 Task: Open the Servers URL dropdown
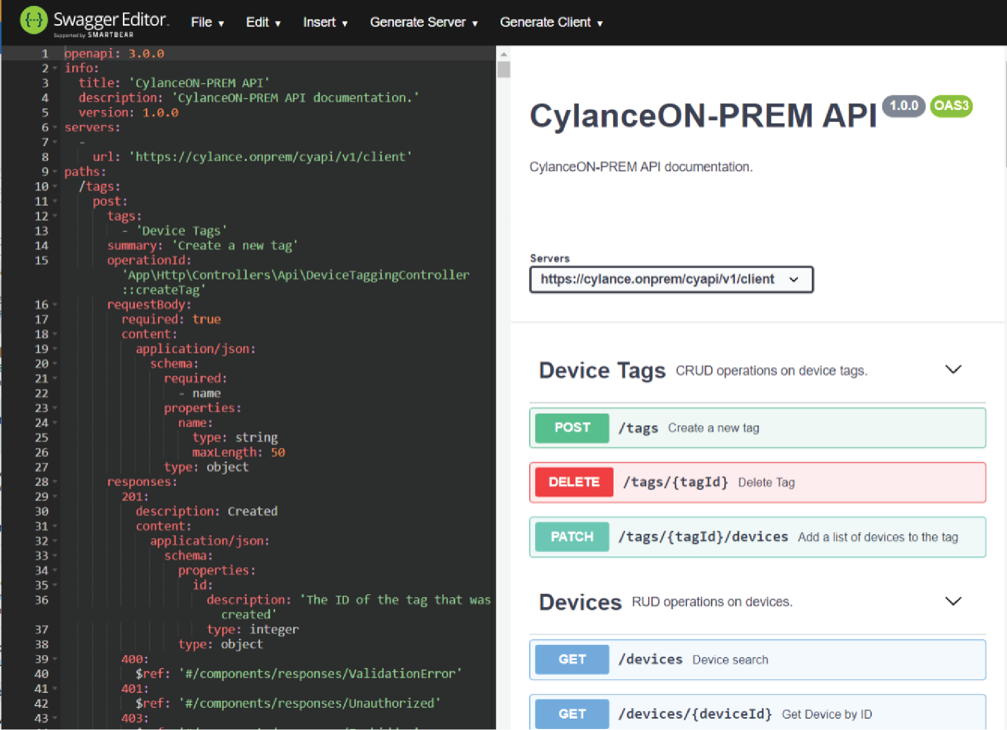click(x=671, y=279)
